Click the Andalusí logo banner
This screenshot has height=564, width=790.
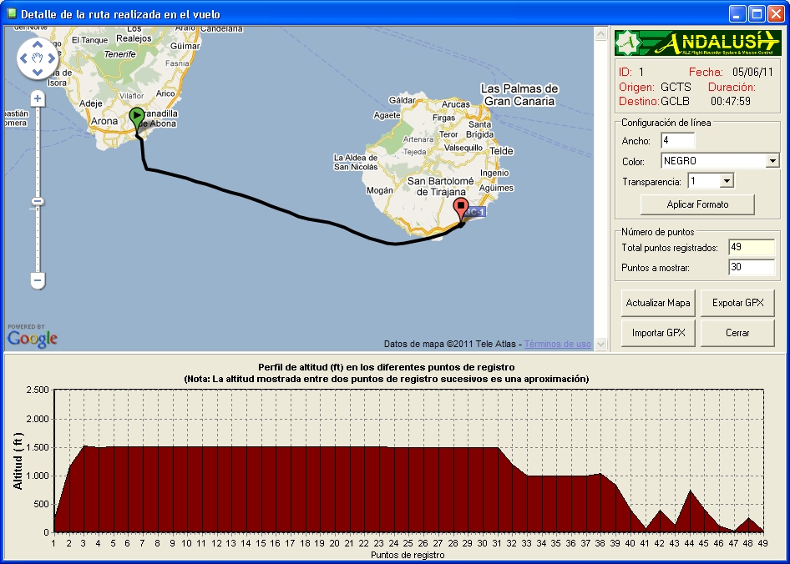coord(698,43)
